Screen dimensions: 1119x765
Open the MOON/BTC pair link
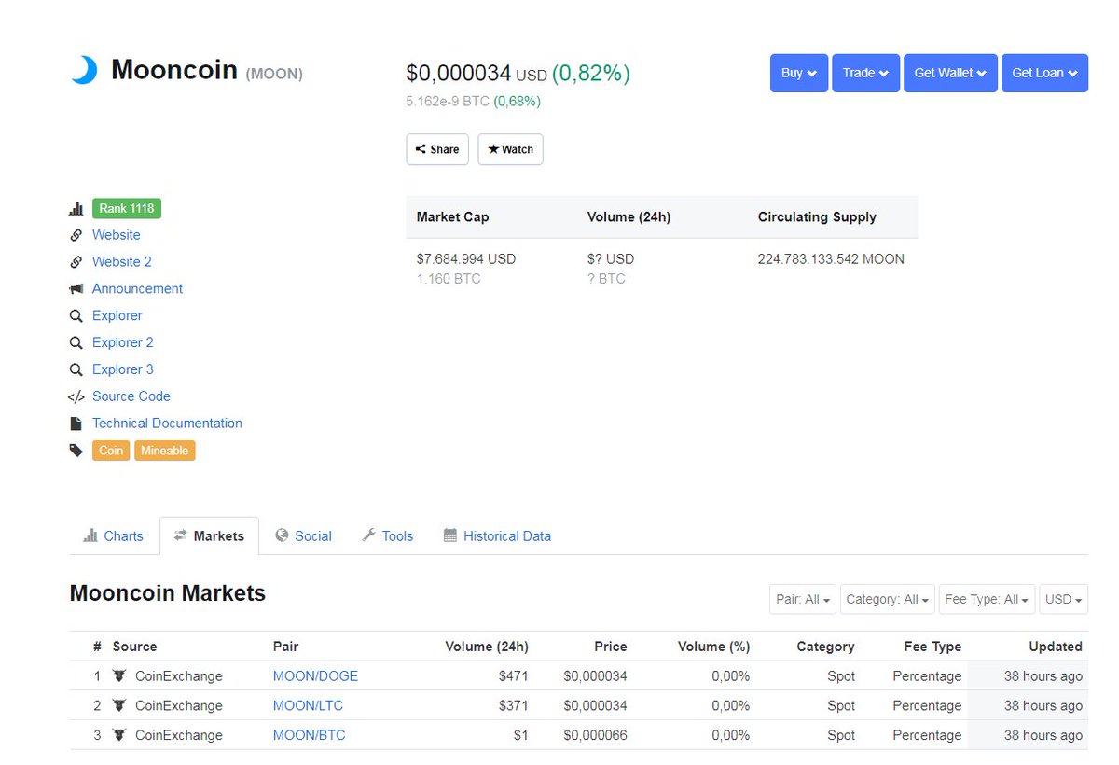tap(309, 735)
